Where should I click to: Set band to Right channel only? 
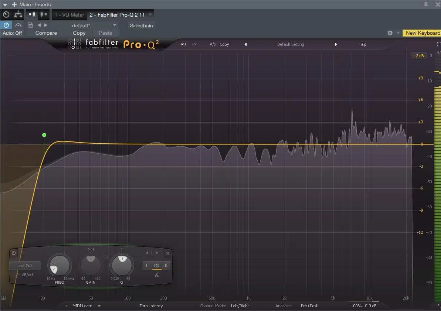pos(166,266)
